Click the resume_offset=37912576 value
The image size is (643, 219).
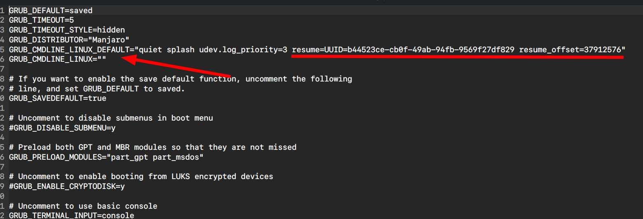tap(570, 49)
